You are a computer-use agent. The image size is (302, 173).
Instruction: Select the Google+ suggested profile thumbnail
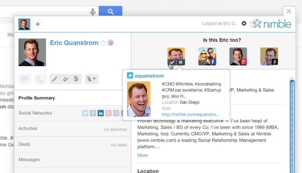point(238,56)
